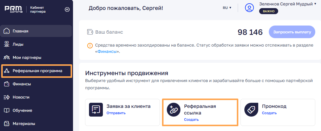Viewport: 321px width, 131px height.
Task: Follow the Финансы link in the notice
Action: pos(107,52)
